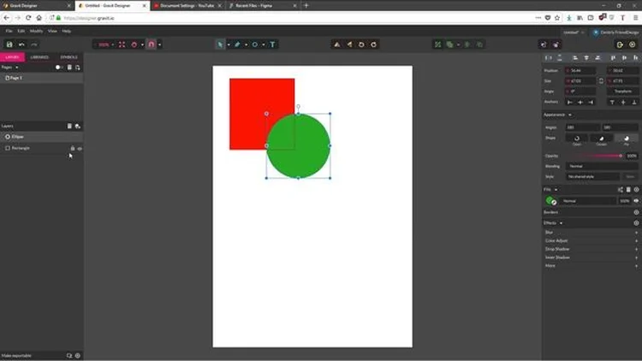642x361 pixels.
Task: Click the first green path operations icon
Action: [437, 44]
